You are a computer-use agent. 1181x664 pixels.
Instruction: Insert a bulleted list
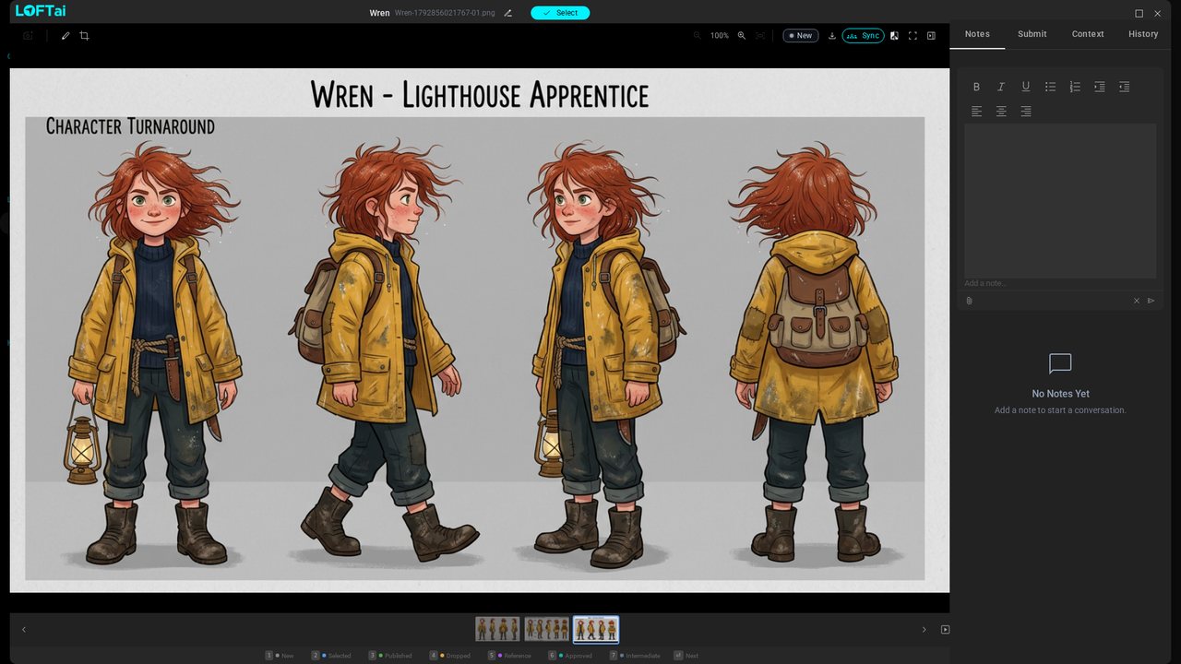coord(1050,87)
